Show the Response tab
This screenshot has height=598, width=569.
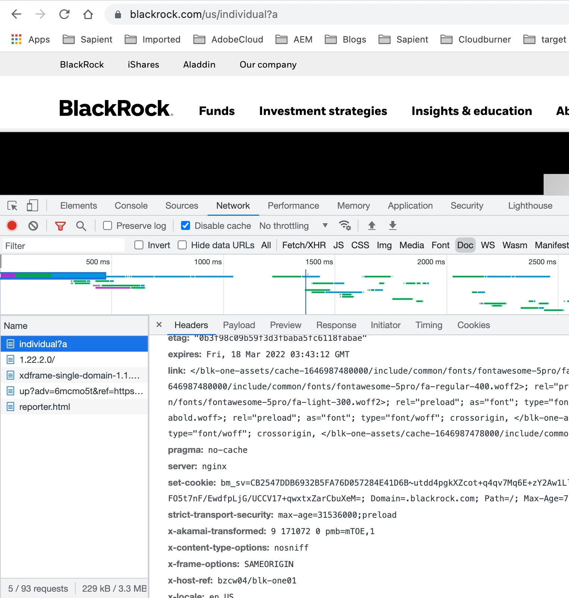click(336, 325)
